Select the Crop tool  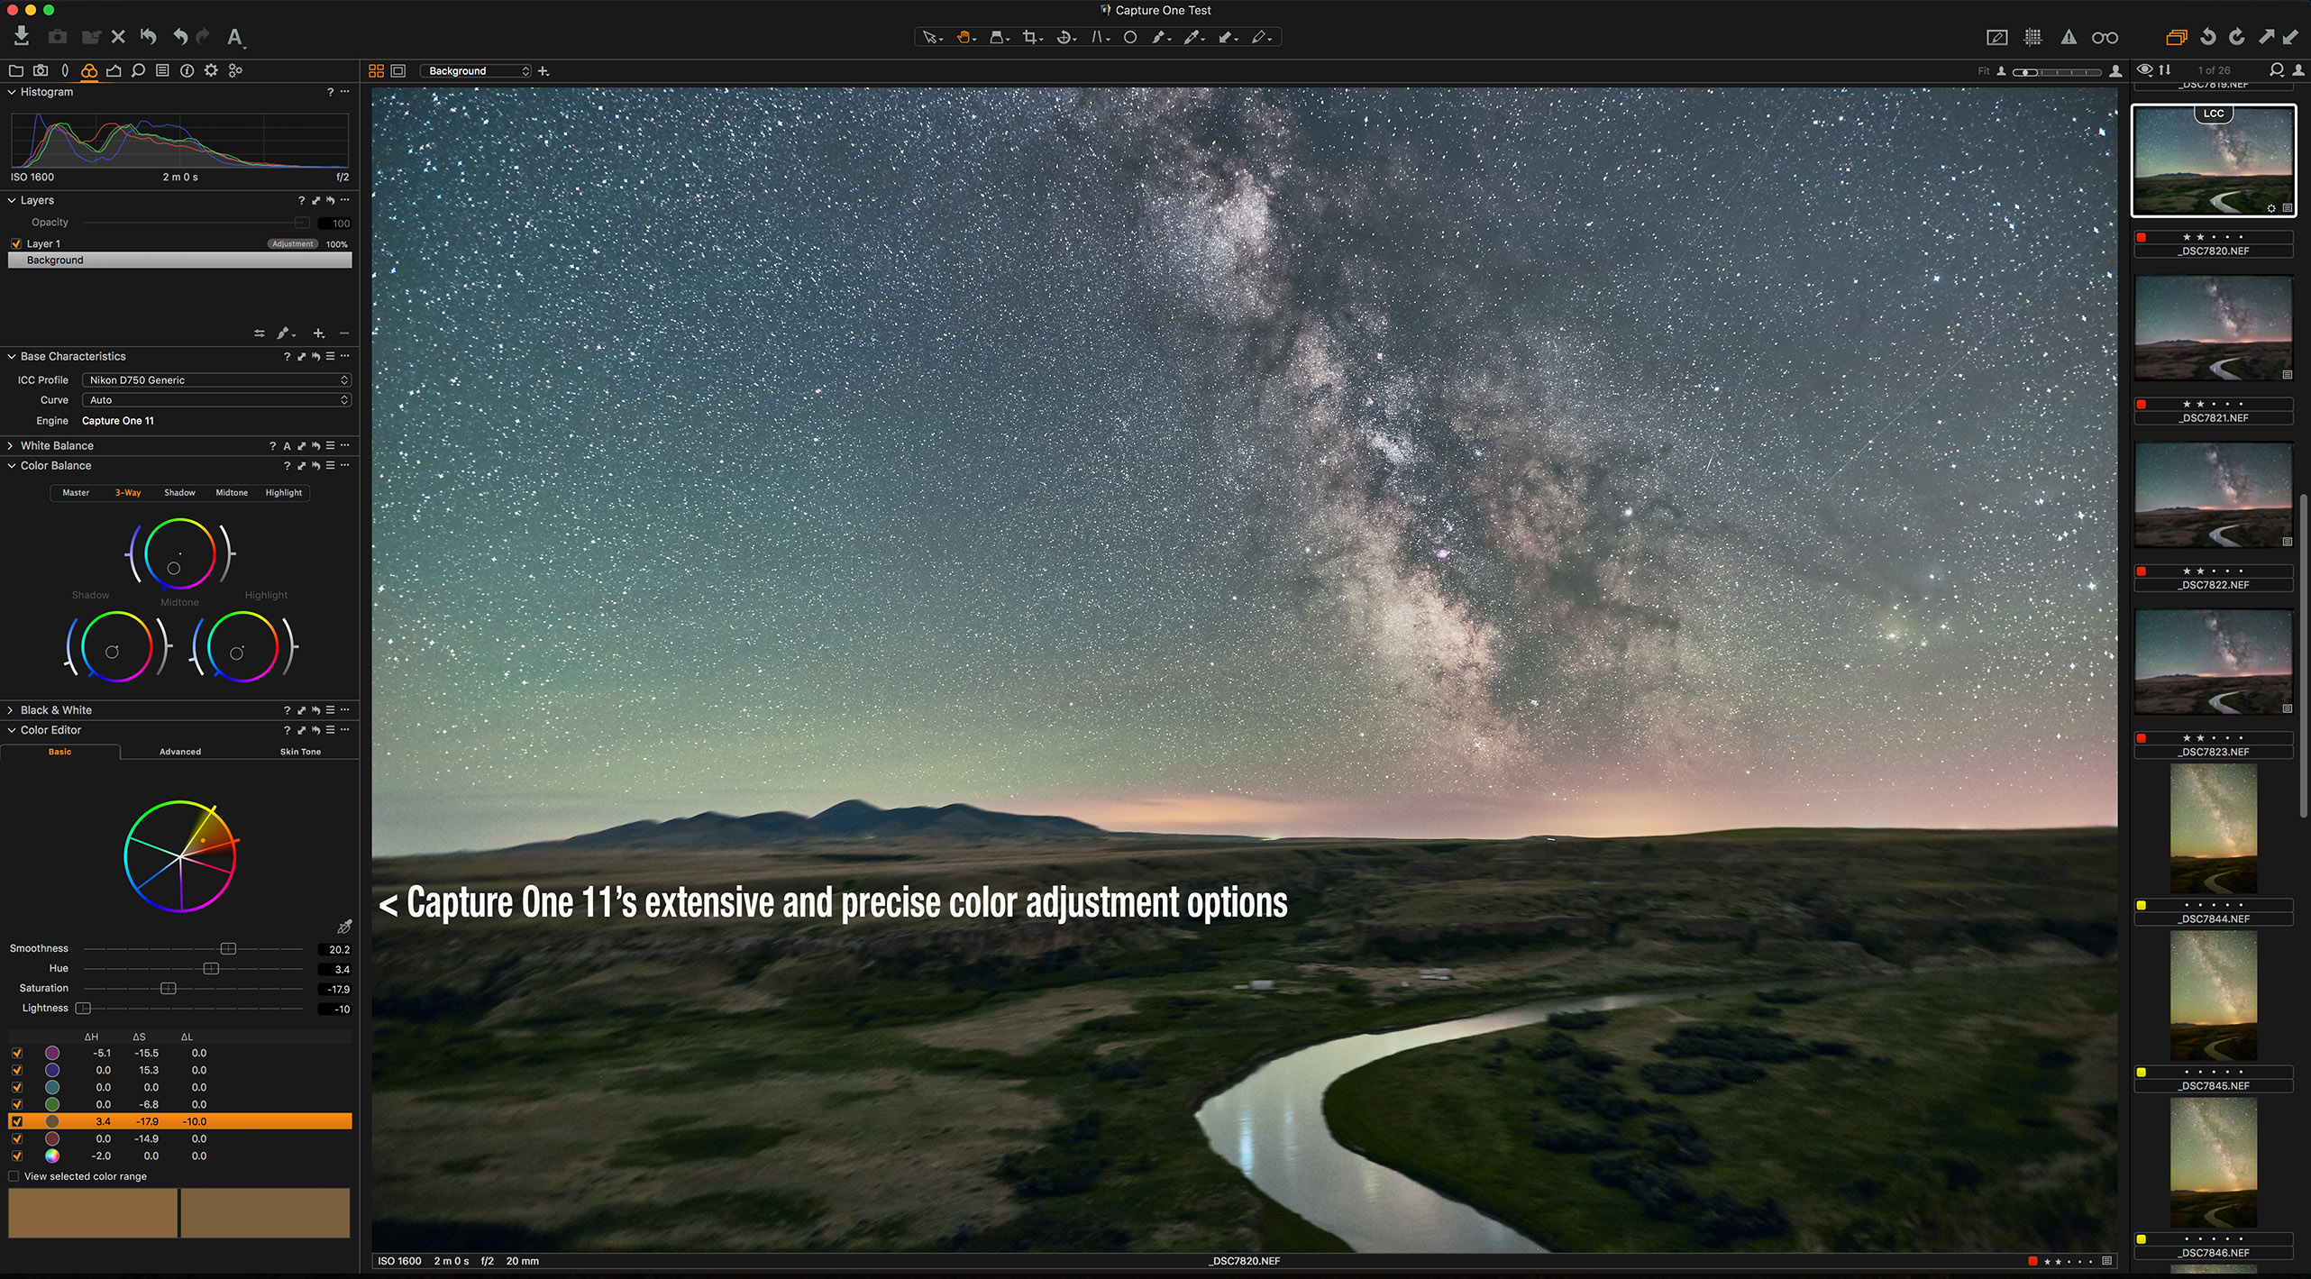[1030, 37]
